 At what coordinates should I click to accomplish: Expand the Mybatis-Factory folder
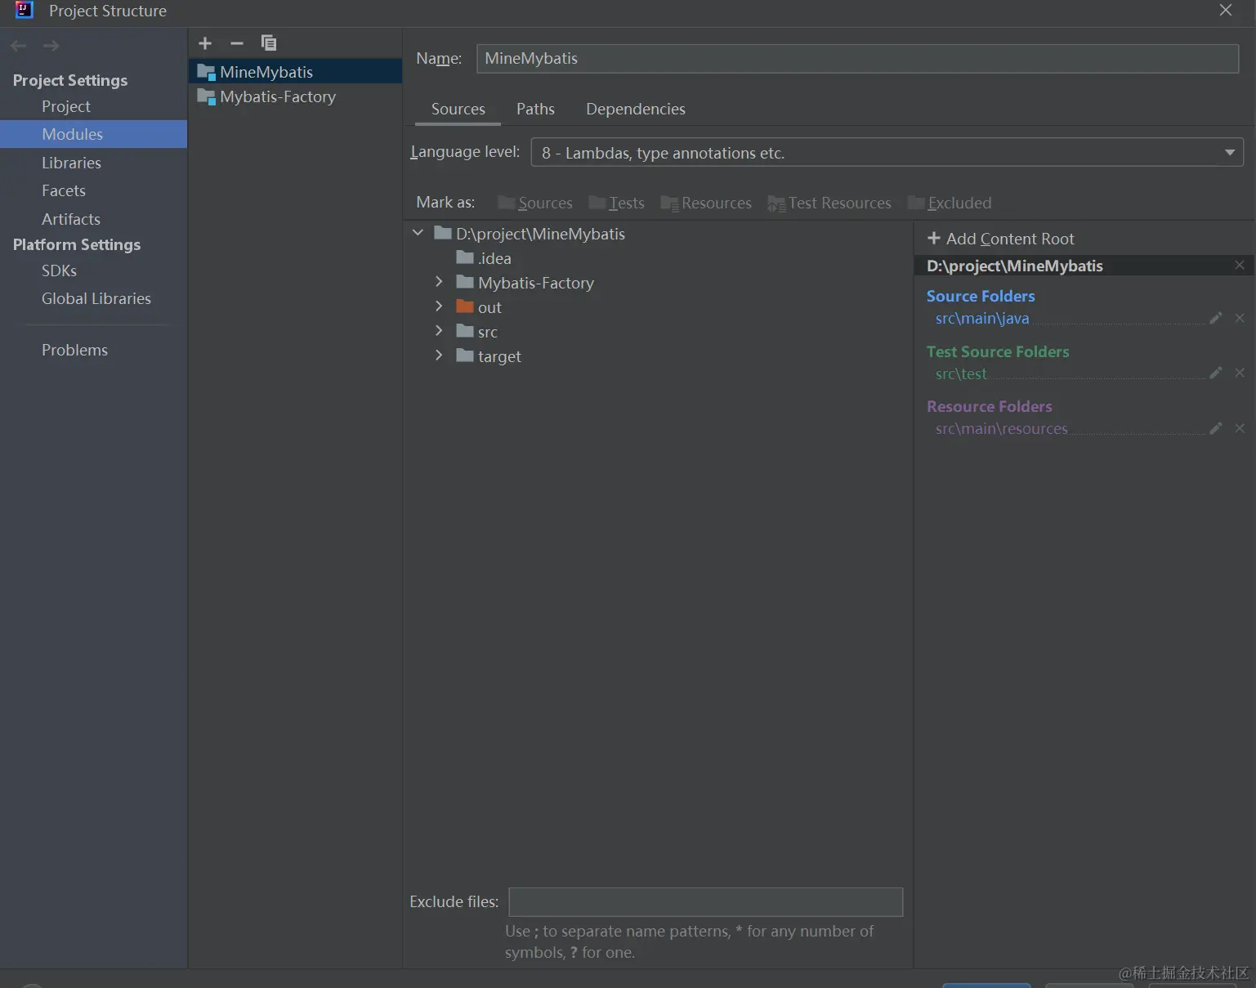(439, 282)
